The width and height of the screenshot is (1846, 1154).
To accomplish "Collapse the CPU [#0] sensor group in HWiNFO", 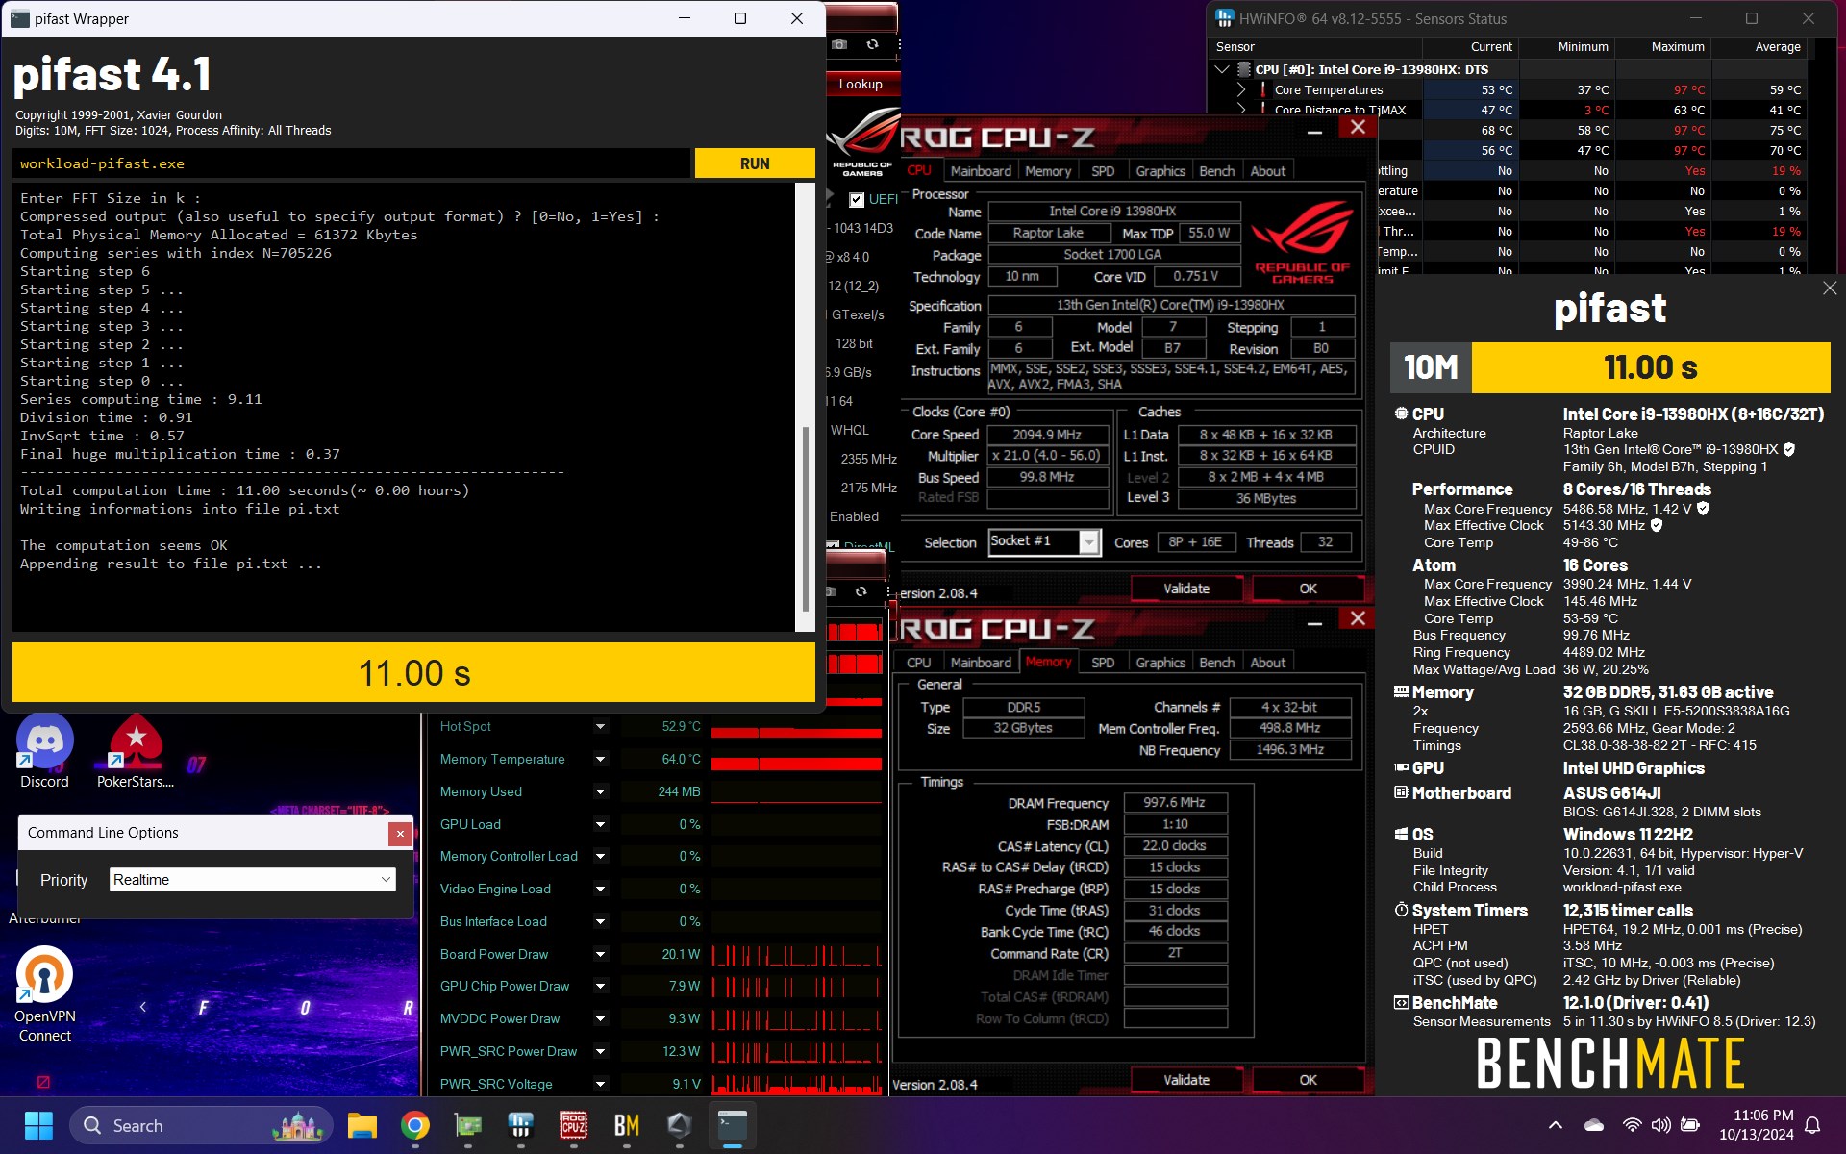I will (1222, 69).
